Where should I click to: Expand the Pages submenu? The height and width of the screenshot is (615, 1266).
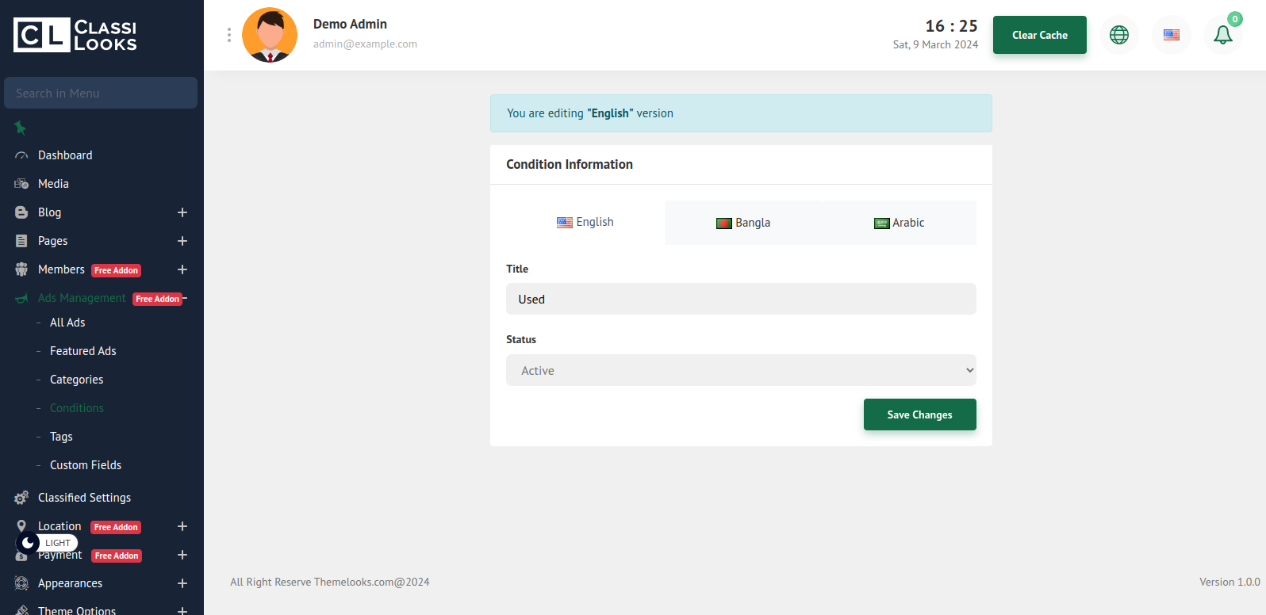(x=182, y=241)
